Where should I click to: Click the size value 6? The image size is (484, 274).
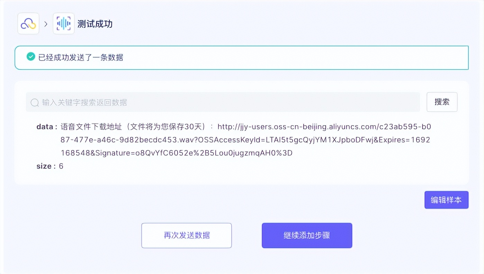[61, 166]
